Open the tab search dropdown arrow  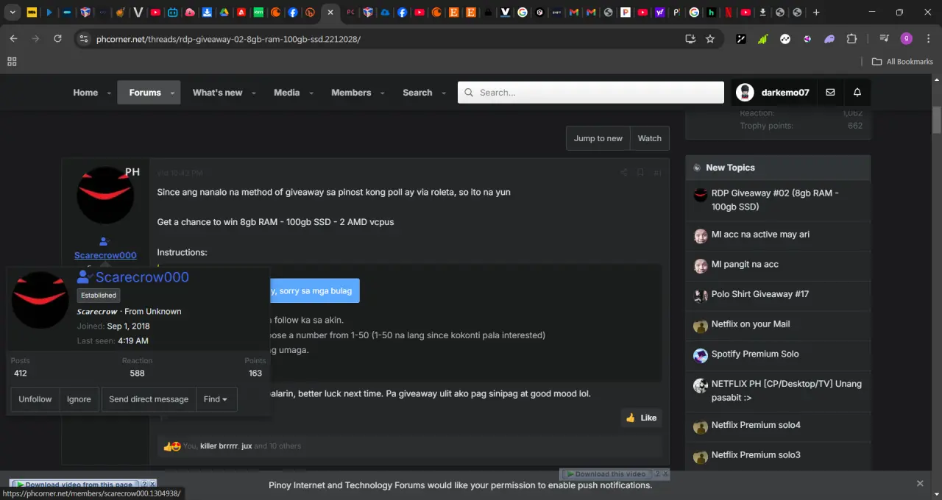coord(13,12)
